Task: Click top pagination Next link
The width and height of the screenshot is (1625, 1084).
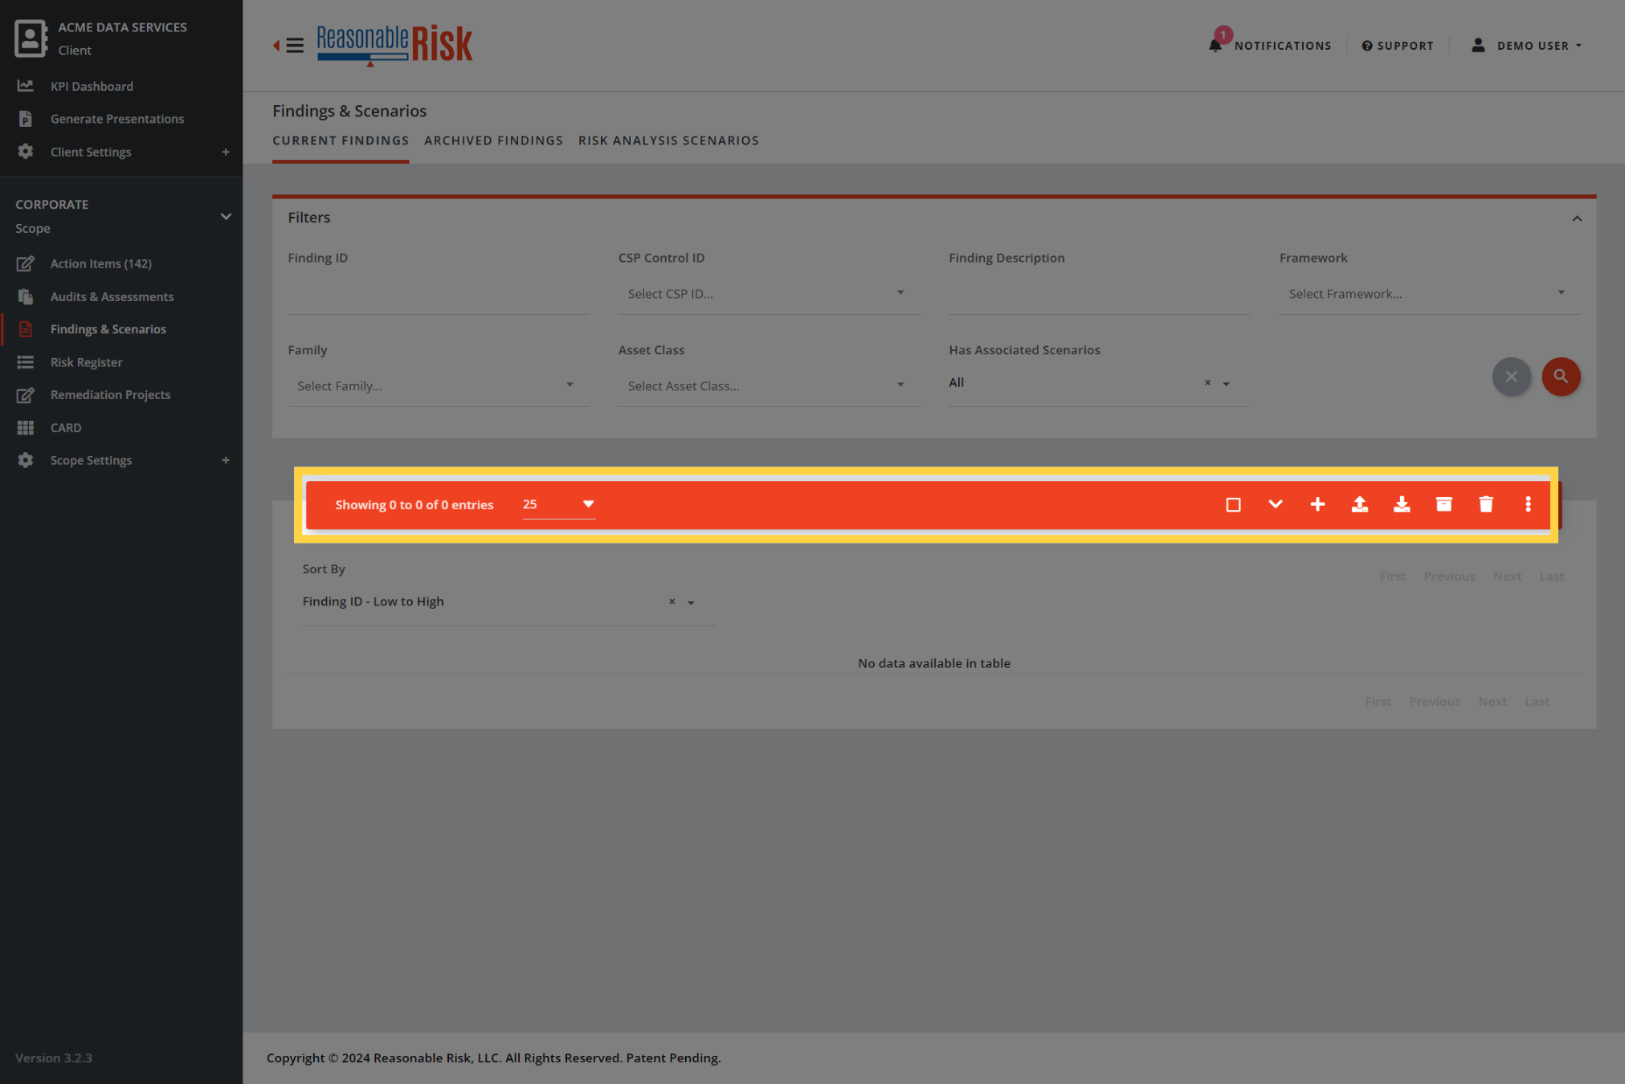Action: point(1507,577)
